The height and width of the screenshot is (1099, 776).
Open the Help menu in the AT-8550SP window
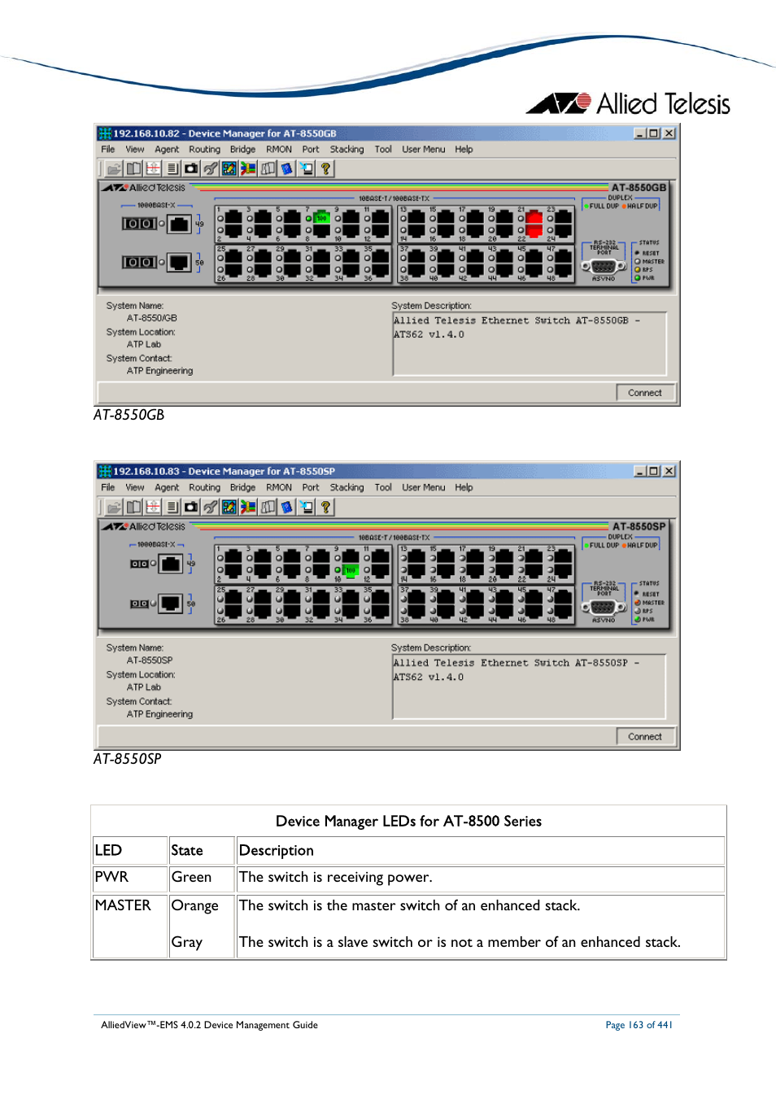tap(464, 488)
